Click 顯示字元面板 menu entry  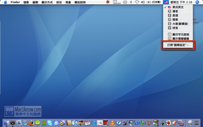coord(178,35)
